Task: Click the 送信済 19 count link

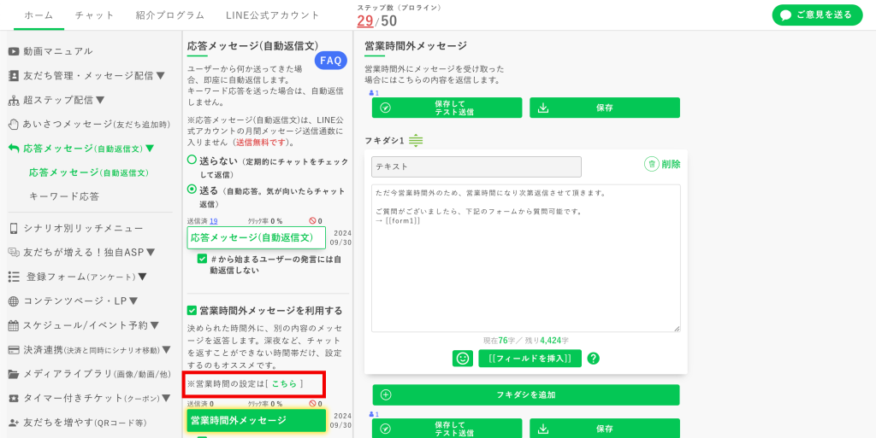Action: (x=213, y=221)
